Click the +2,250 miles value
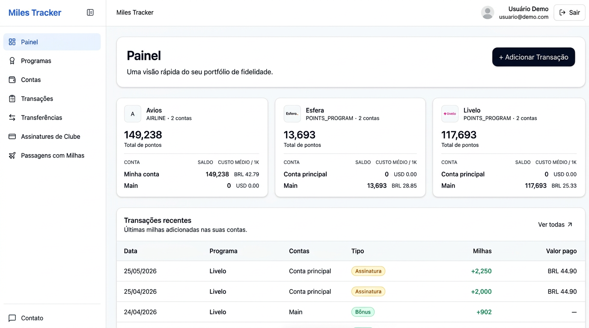The image size is (589, 328). (x=481, y=271)
